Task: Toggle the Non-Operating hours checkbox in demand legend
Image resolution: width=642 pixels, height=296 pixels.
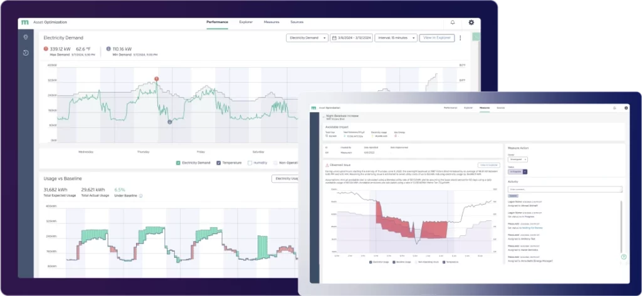Action: coord(275,163)
